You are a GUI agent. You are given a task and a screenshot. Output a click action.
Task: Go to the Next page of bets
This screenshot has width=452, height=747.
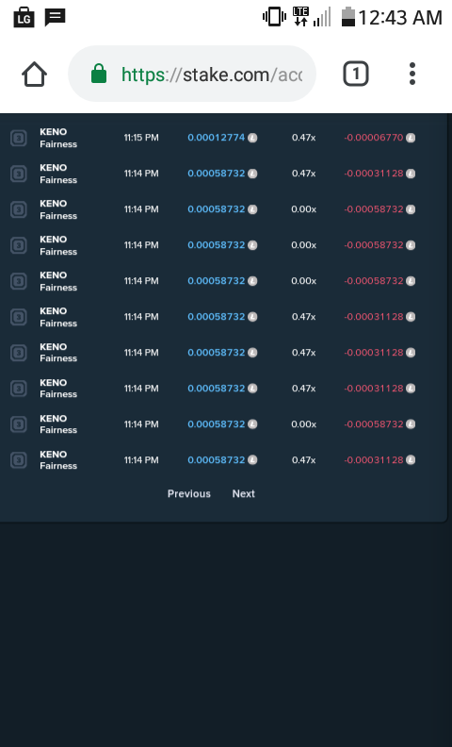tap(244, 493)
